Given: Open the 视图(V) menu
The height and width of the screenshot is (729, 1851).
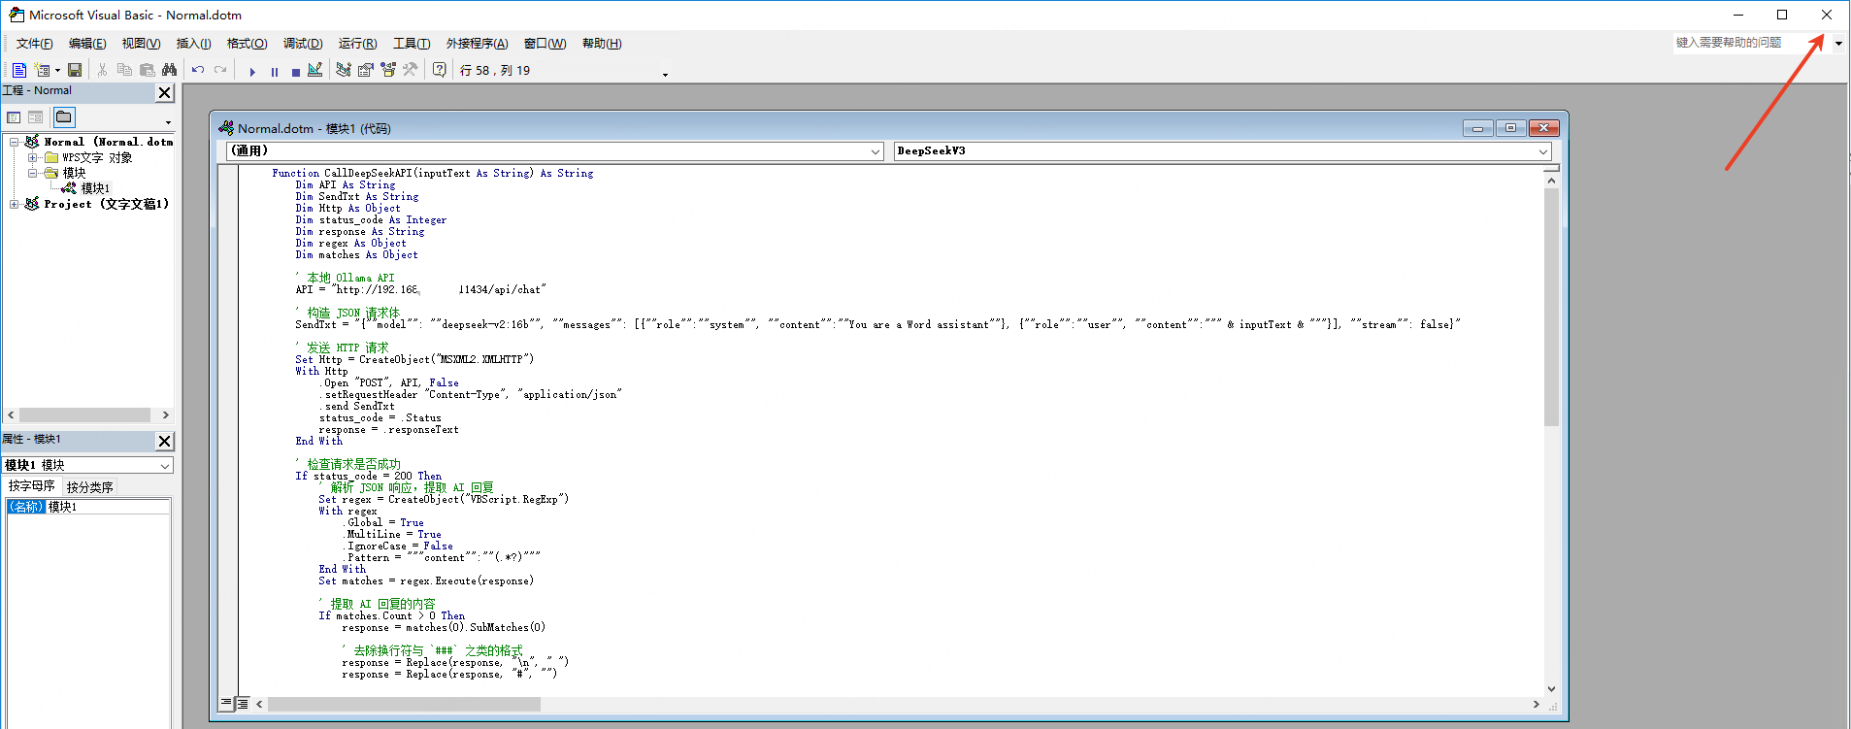Looking at the screenshot, I should click(141, 44).
